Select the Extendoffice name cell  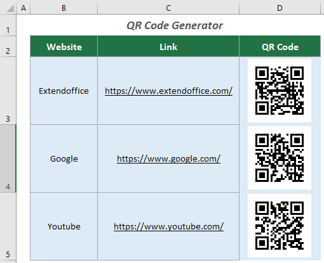pos(64,91)
